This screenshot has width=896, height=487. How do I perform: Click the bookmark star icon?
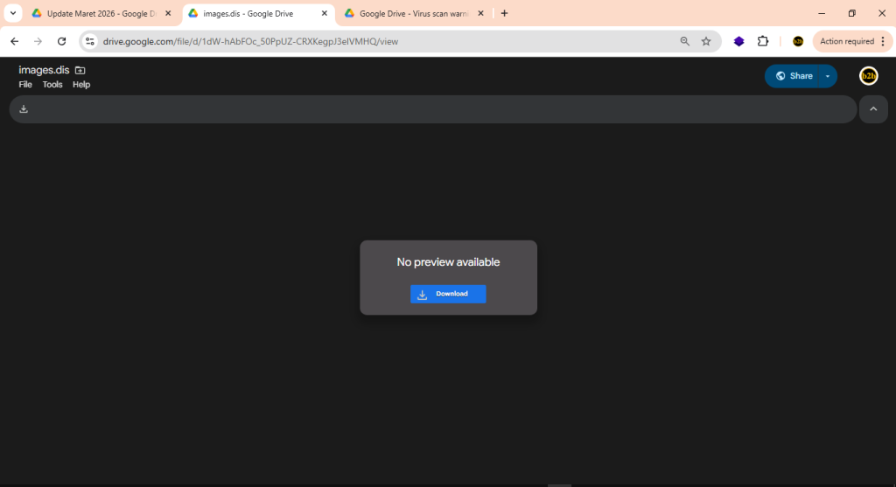click(706, 41)
